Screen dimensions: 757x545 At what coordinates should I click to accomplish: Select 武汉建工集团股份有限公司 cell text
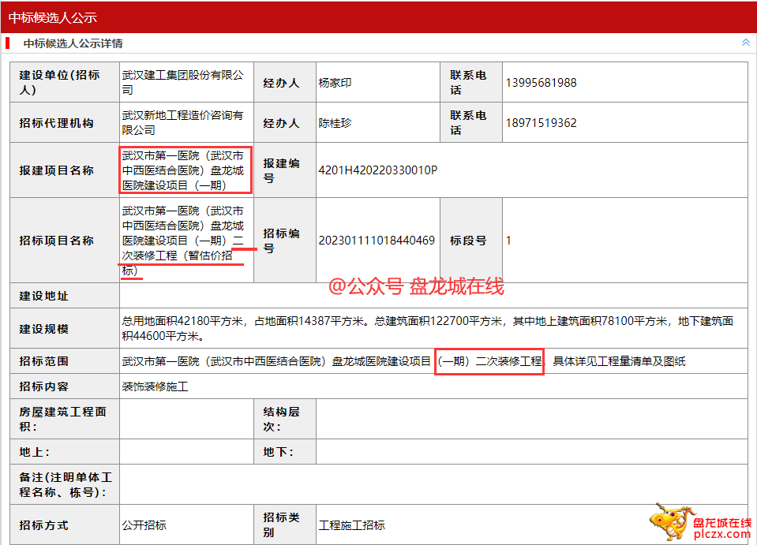(183, 83)
